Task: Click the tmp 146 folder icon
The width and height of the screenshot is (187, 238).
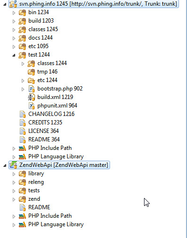Action: pyautogui.click(x=31, y=72)
